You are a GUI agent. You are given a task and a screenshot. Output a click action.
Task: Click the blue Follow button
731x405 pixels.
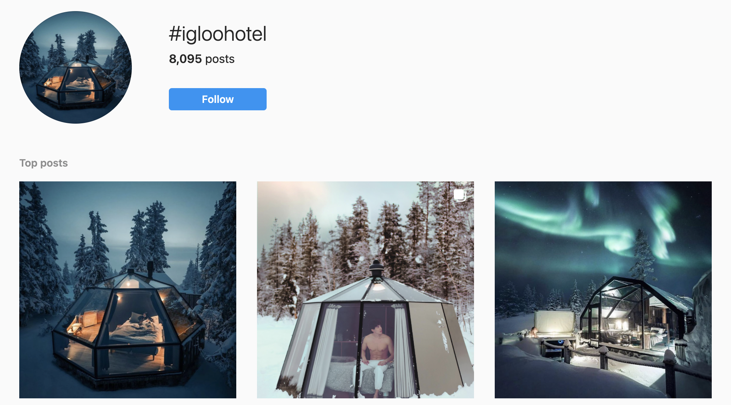[217, 99]
